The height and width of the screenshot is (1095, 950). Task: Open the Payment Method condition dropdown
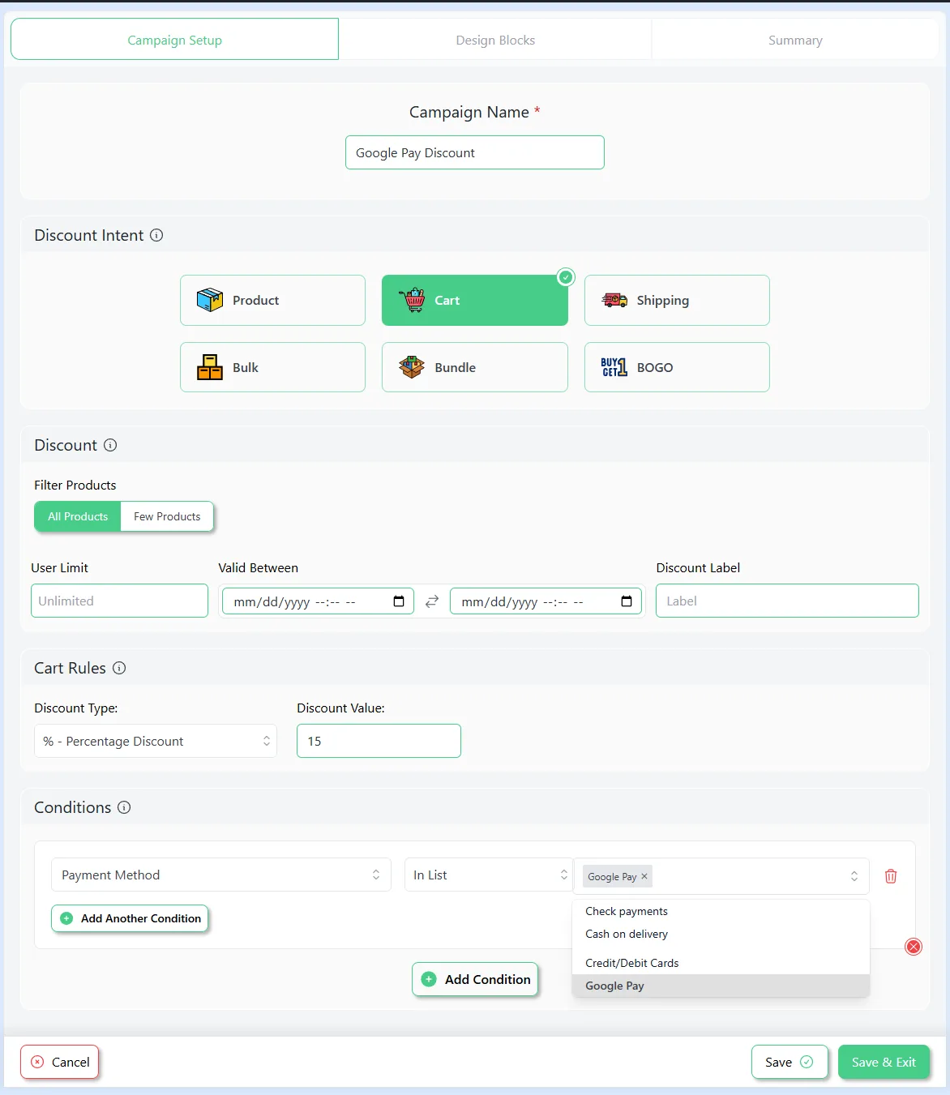coord(221,875)
